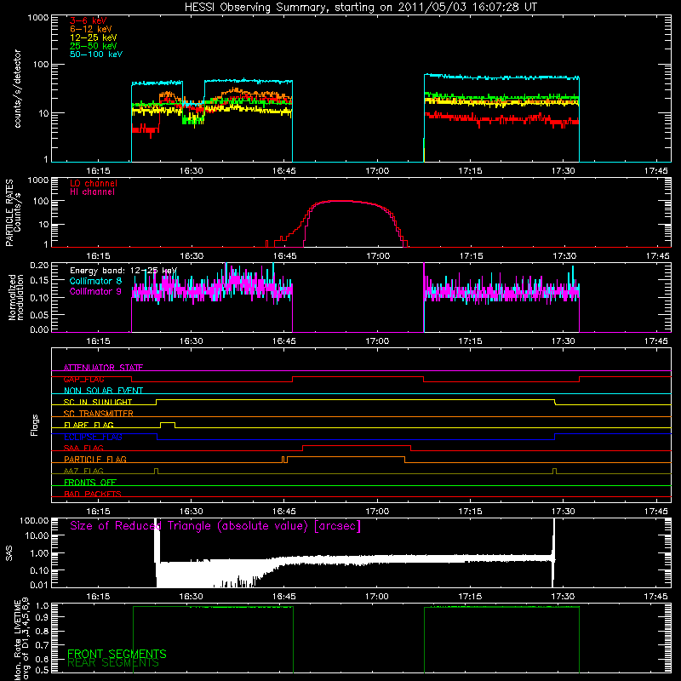Click the raised SAA_FLAG interval segment
Viewport: 681px width, 681px height.
pos(356,446)
